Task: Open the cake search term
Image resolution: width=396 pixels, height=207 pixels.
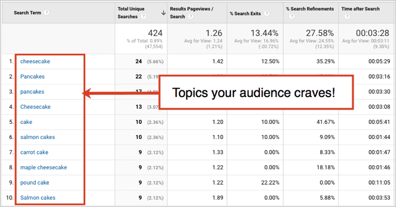Action: coord(26,122)
